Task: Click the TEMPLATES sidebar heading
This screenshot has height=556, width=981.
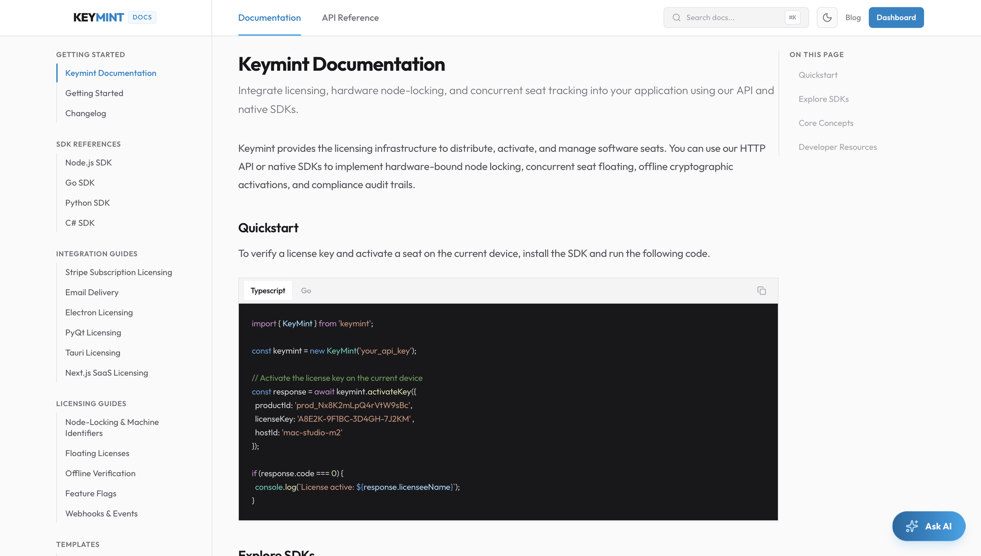Action: [78, 544]
